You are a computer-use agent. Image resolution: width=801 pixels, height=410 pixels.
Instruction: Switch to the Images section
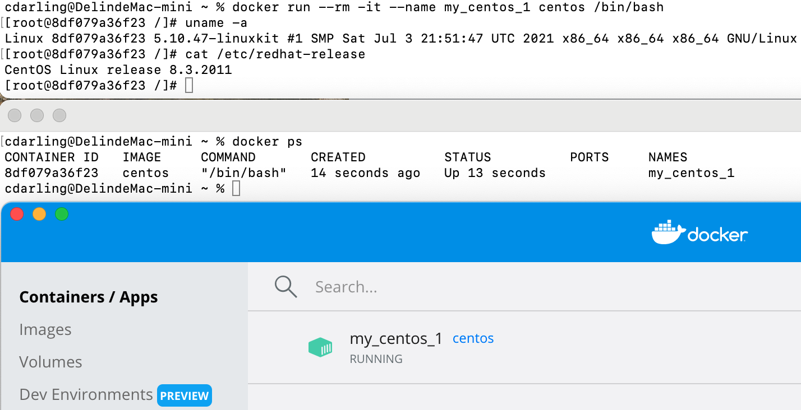click(x=45, y=329)
